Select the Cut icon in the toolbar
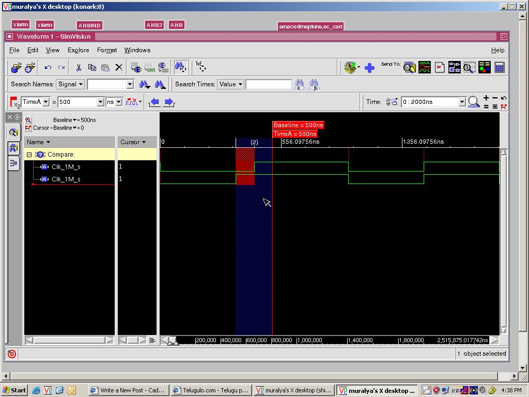Viewport: 529px width, 397px height. point(80,67)
